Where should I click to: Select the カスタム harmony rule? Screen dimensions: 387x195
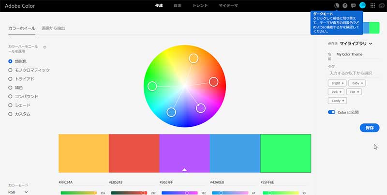coord(19,114)
